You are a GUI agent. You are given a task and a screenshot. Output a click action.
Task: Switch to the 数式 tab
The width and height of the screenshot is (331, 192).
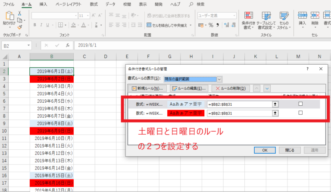94,4
